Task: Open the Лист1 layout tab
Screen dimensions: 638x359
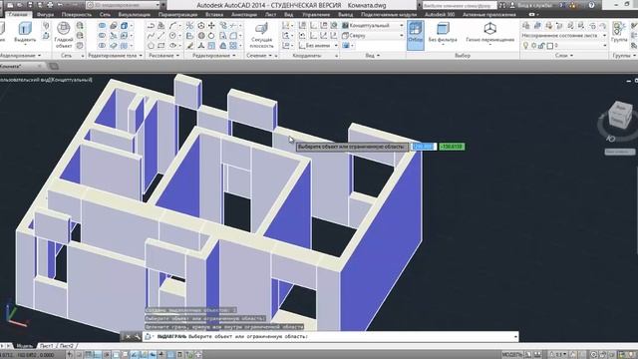Action: [x=46, y=346]
